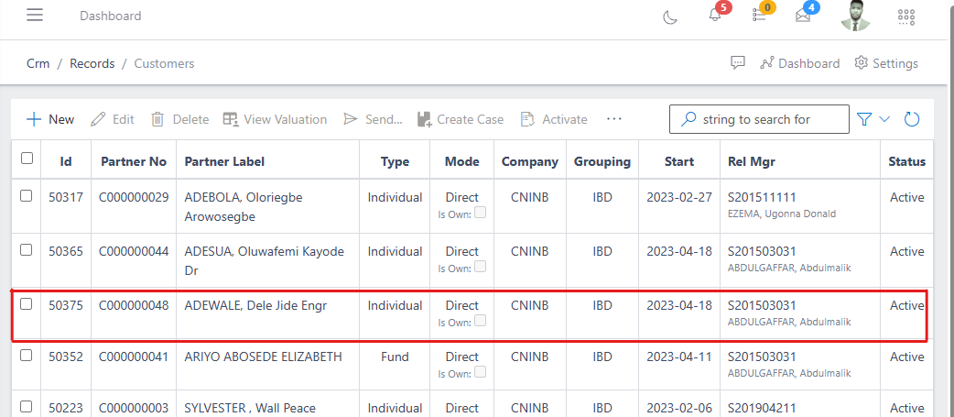The height and width of the screenshot is (417, 954).
Task: Sort by the Status column header
Action: [x=907, y=161]
